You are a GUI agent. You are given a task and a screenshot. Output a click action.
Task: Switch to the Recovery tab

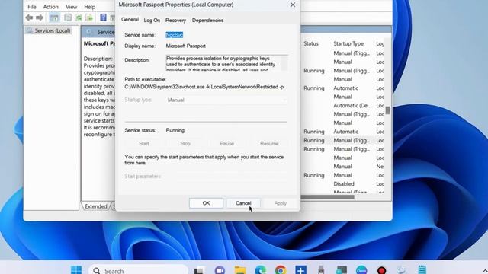click(x=175, y=21)
